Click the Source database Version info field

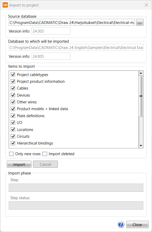tap(51, 31)
